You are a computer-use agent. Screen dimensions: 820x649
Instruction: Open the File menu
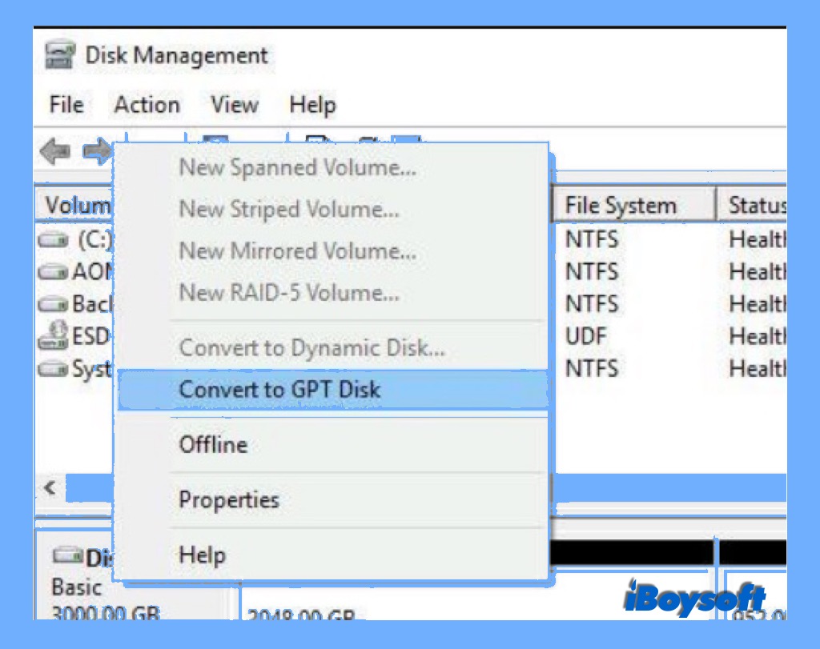(x=66, y=105)
